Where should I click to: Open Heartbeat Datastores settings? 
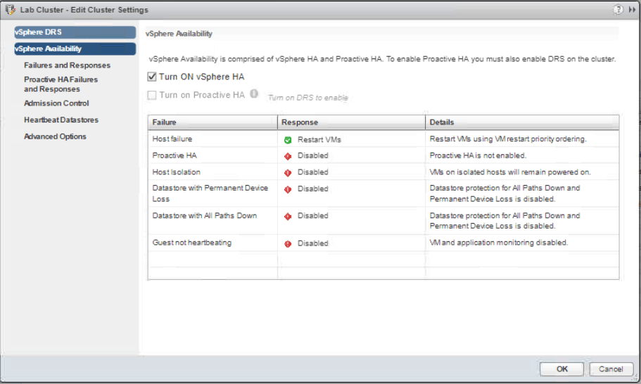coord(61,120)
